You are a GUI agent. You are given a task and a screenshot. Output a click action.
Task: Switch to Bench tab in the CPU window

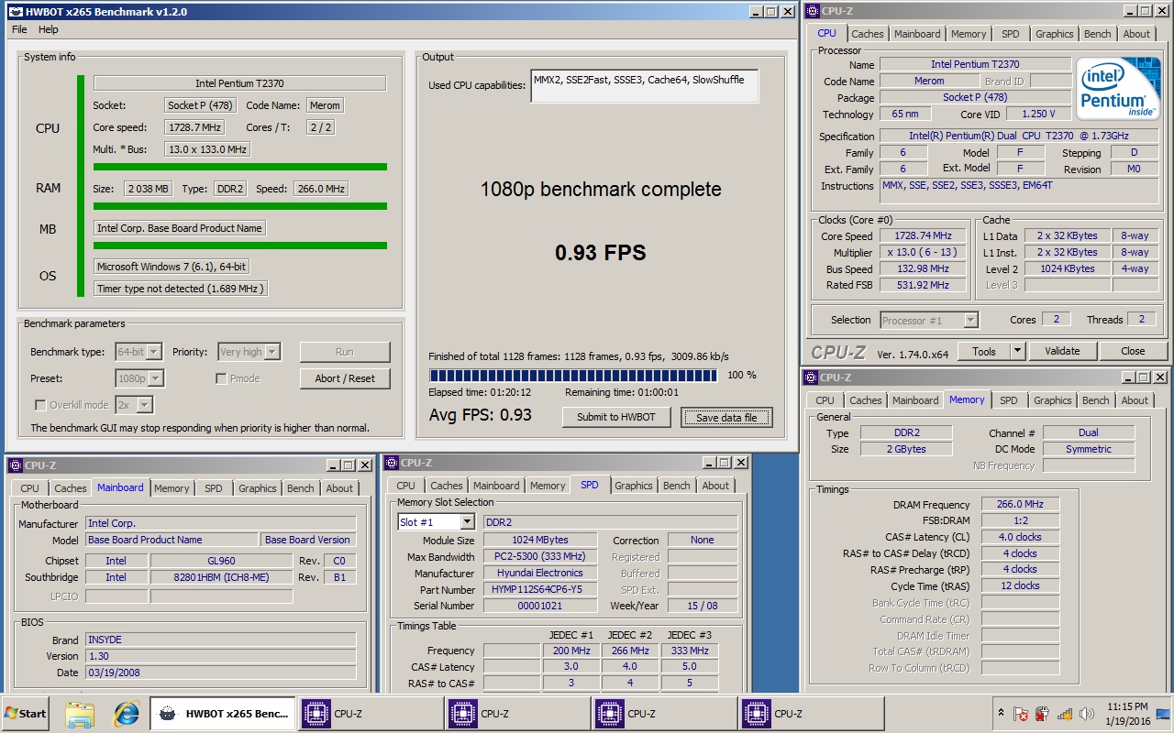pyautogui.click(x=1098, y=34)
